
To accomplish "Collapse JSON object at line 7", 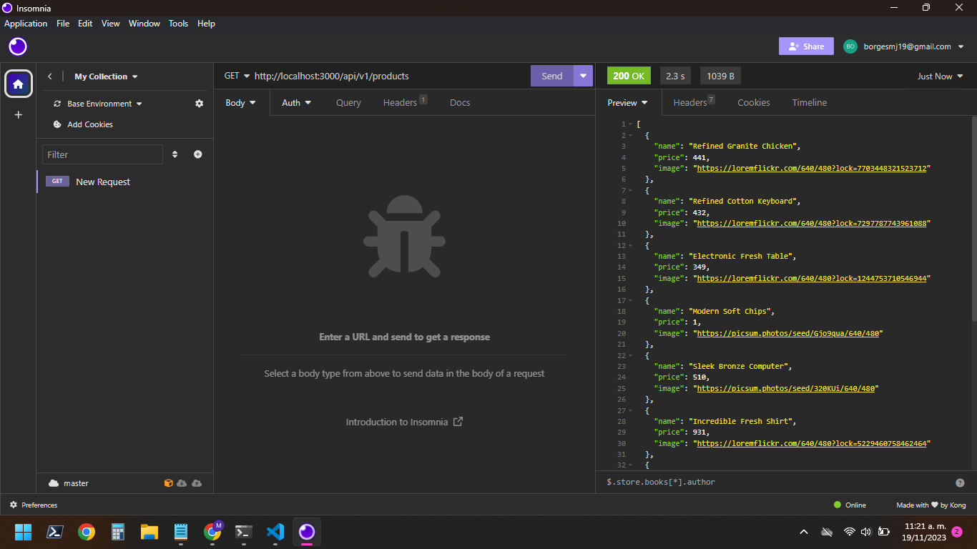I will coord(629,190).
